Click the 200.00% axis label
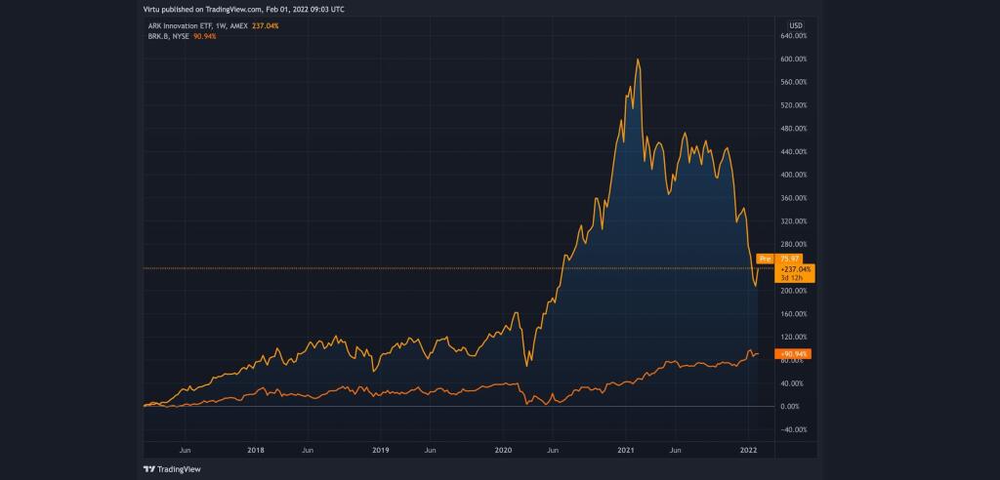1000x480 pixels. click(795, 291)
